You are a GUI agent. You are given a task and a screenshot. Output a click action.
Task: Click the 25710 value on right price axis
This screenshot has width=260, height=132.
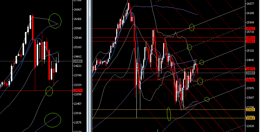250,32
